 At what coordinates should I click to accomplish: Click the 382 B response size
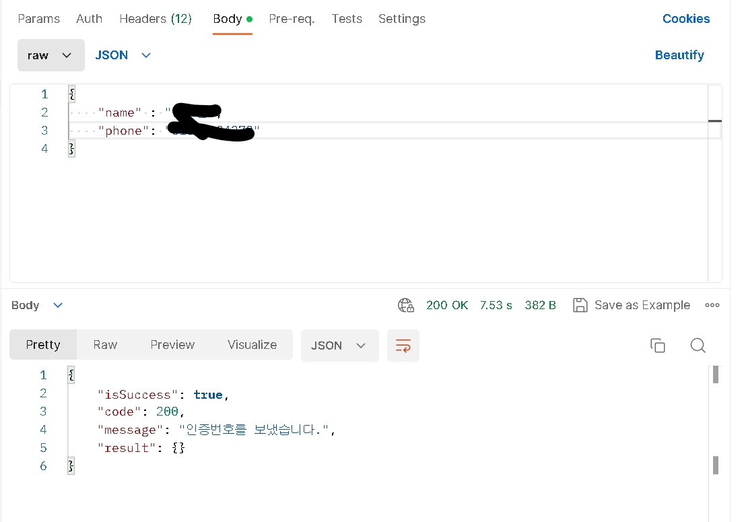541,305
